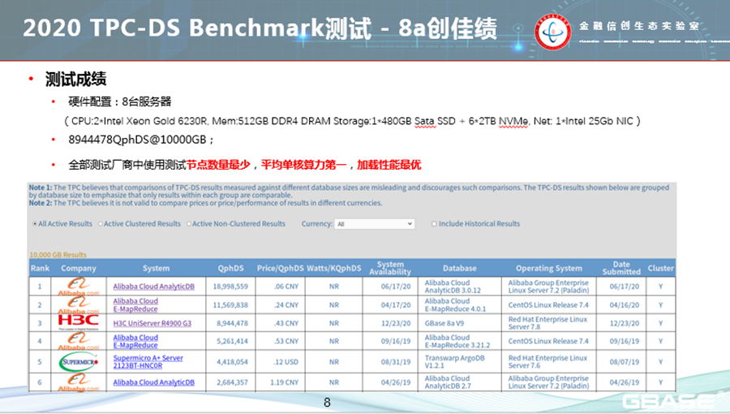The height and width of the screenshot is (414, 730).
Task: Click the date submitted 12/23/20 cell
Action: [x=625, y=323]
